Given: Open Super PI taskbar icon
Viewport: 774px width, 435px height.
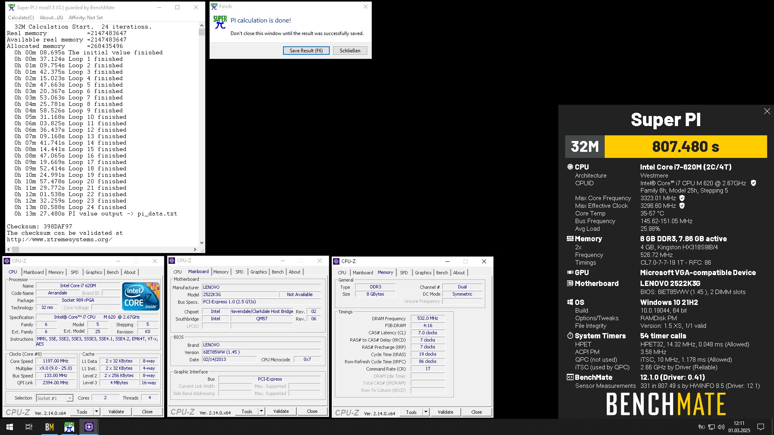Looking at the screenshot, I should (69, 427).
